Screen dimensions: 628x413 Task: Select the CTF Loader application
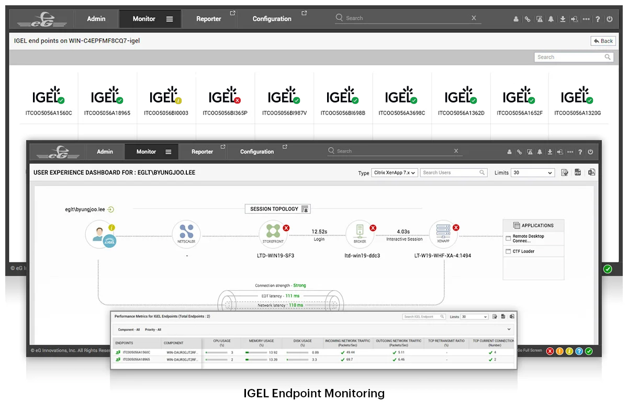[533, 251]
